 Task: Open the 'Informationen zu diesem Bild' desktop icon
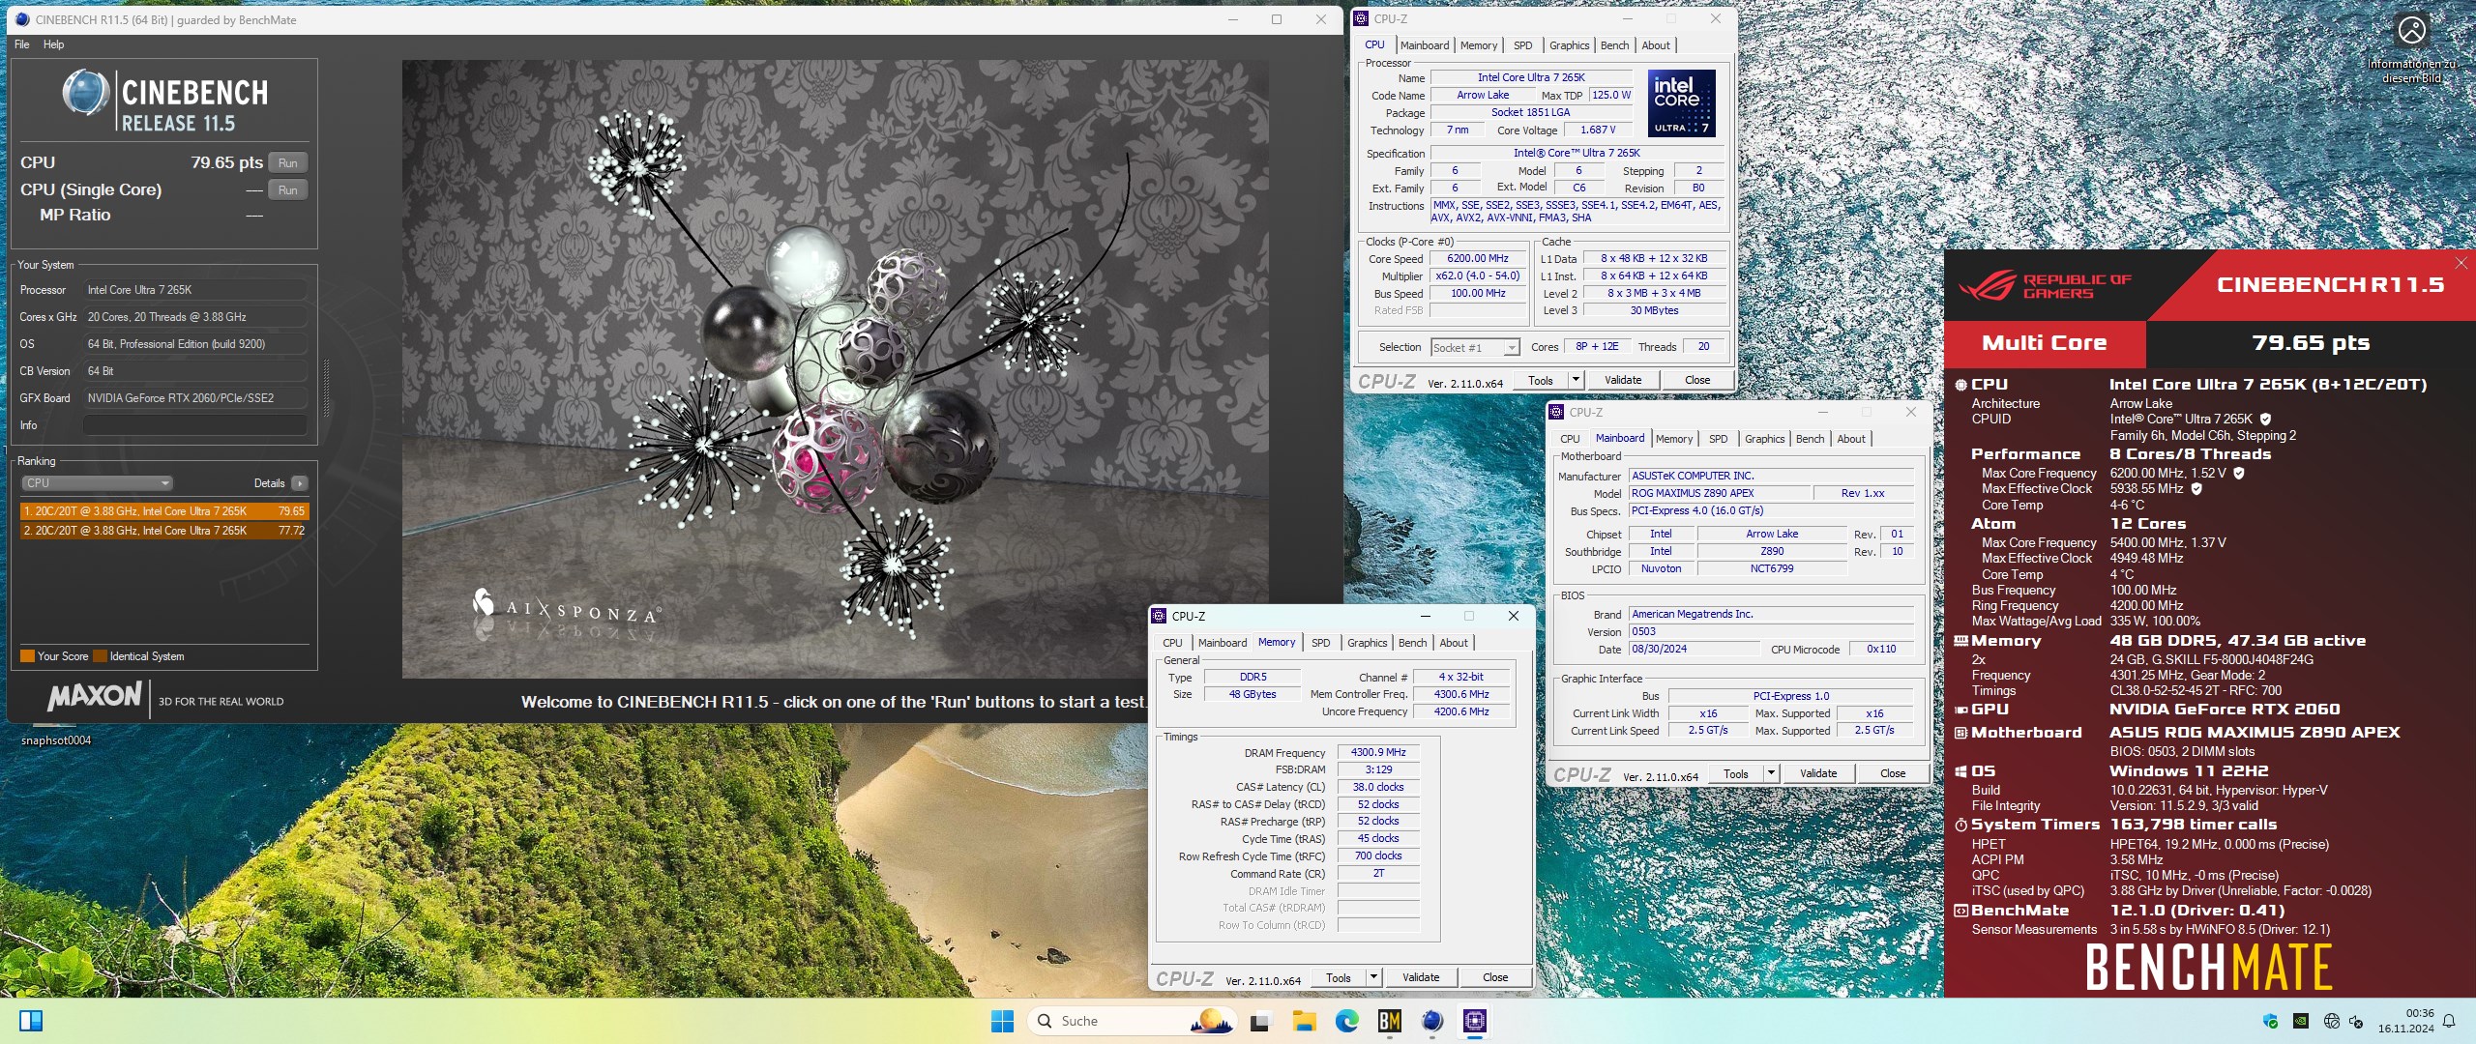2412,48
